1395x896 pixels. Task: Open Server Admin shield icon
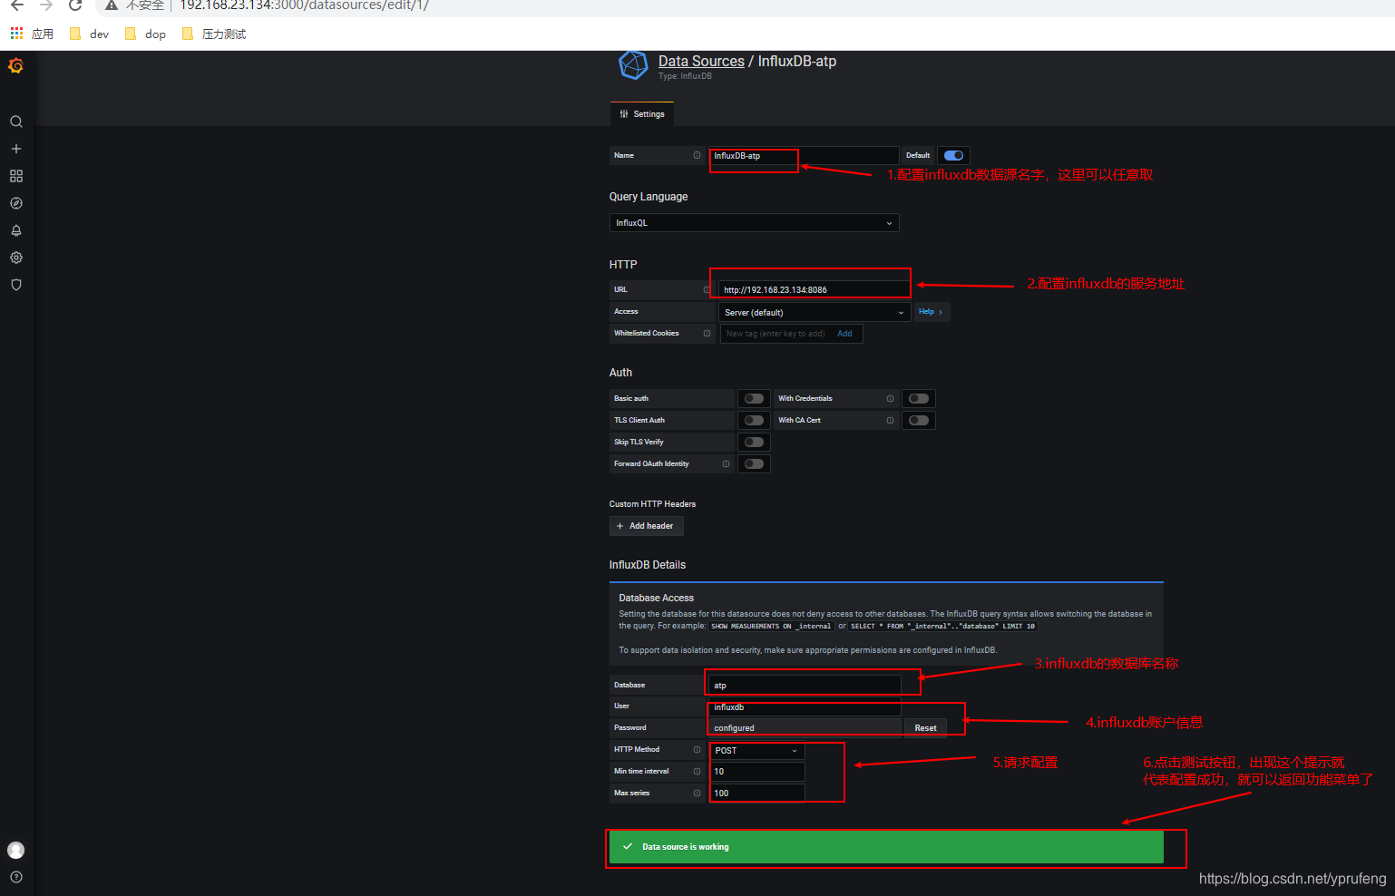click(16, 285)
